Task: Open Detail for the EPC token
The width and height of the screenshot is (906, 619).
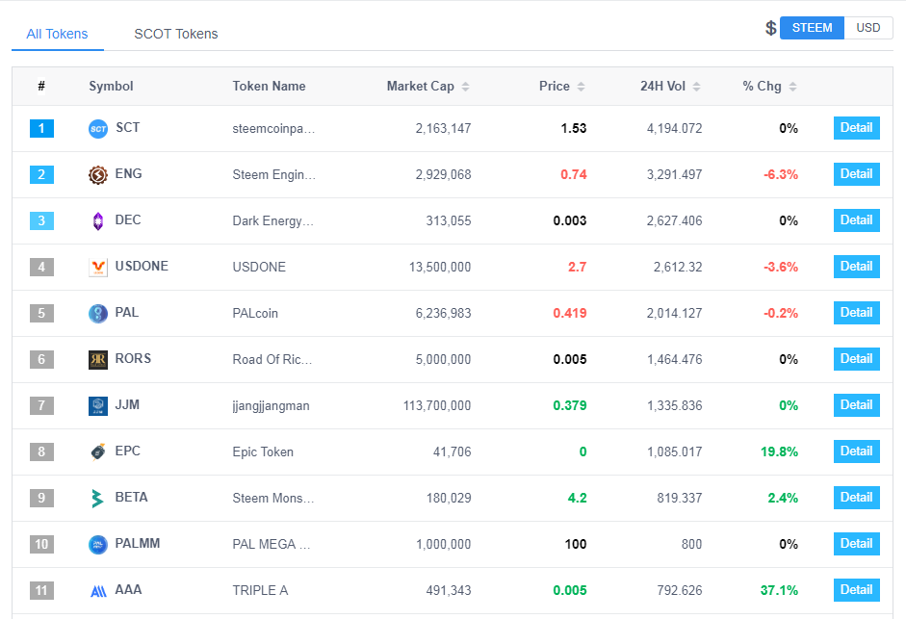Action: (x=856, y=451)
